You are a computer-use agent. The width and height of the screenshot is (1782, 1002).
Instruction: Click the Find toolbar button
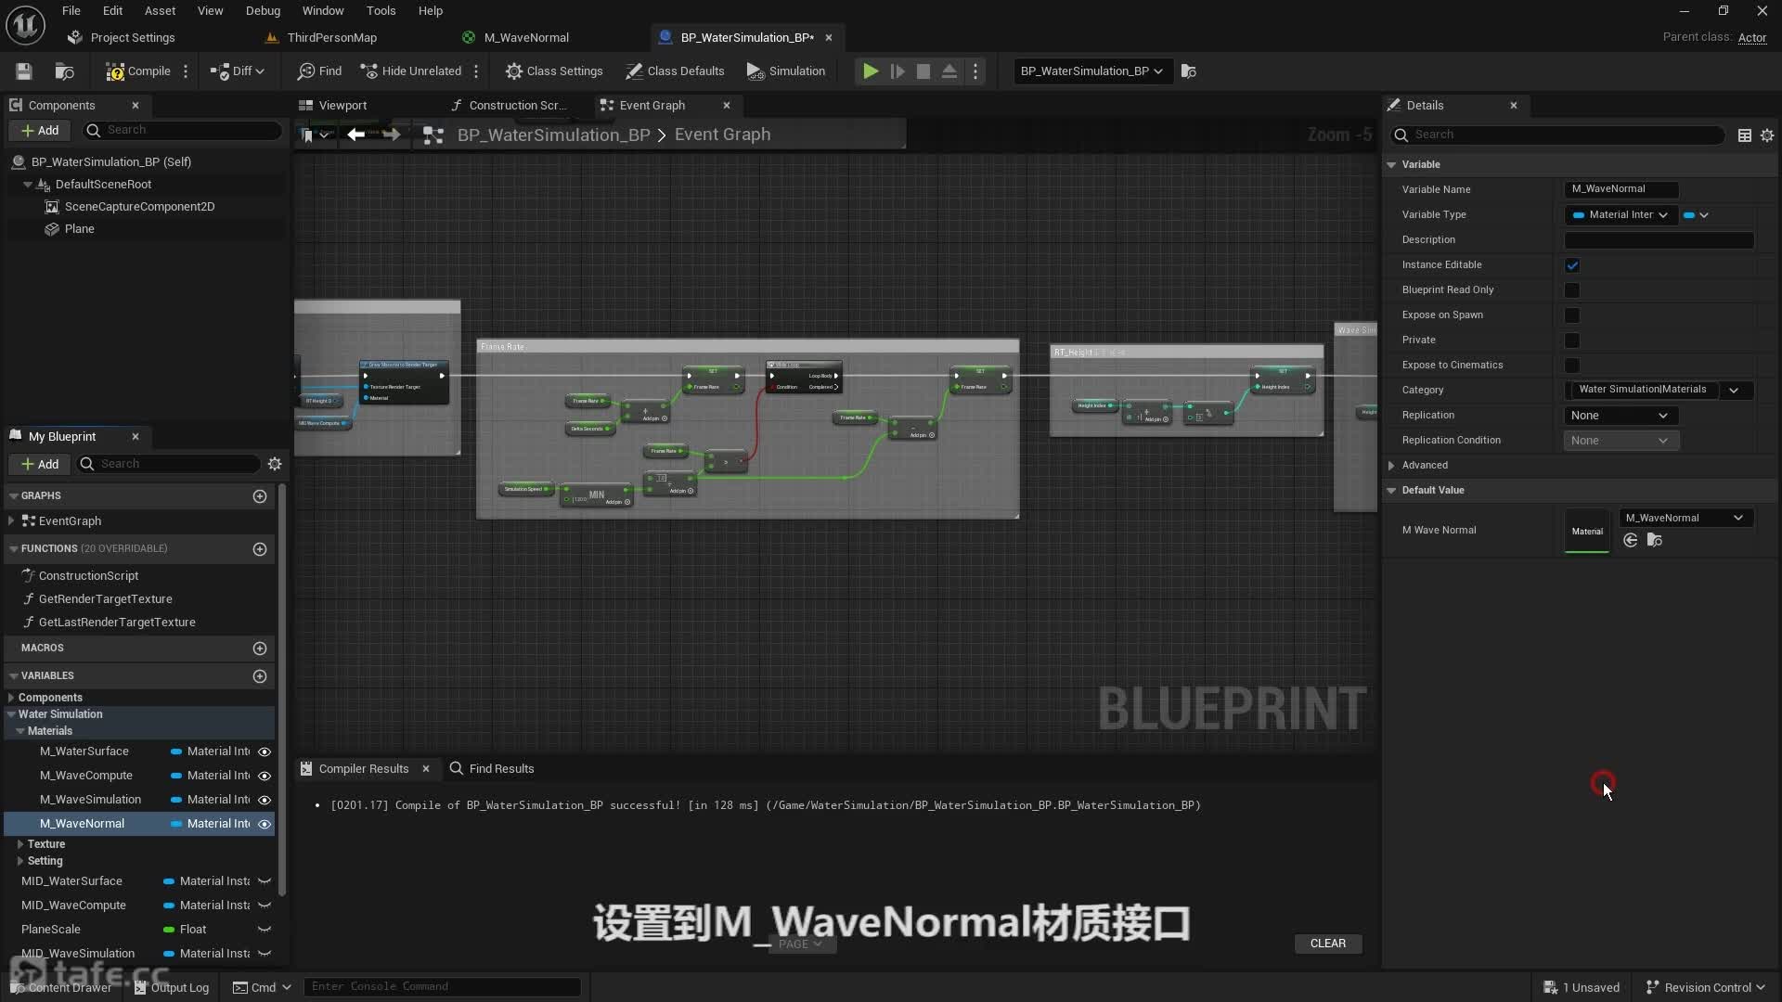point(319,71)
